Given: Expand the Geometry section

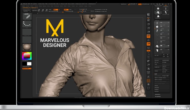Looking at the screenshot, I should click(157, 94).
